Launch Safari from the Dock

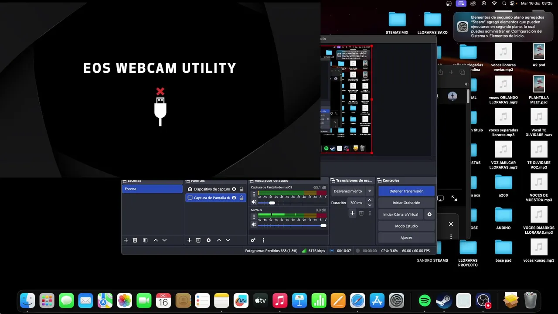(357, 300)
